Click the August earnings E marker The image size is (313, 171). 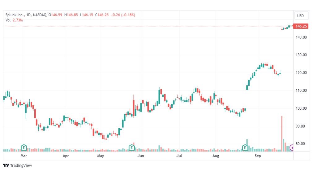click(245, 148)
